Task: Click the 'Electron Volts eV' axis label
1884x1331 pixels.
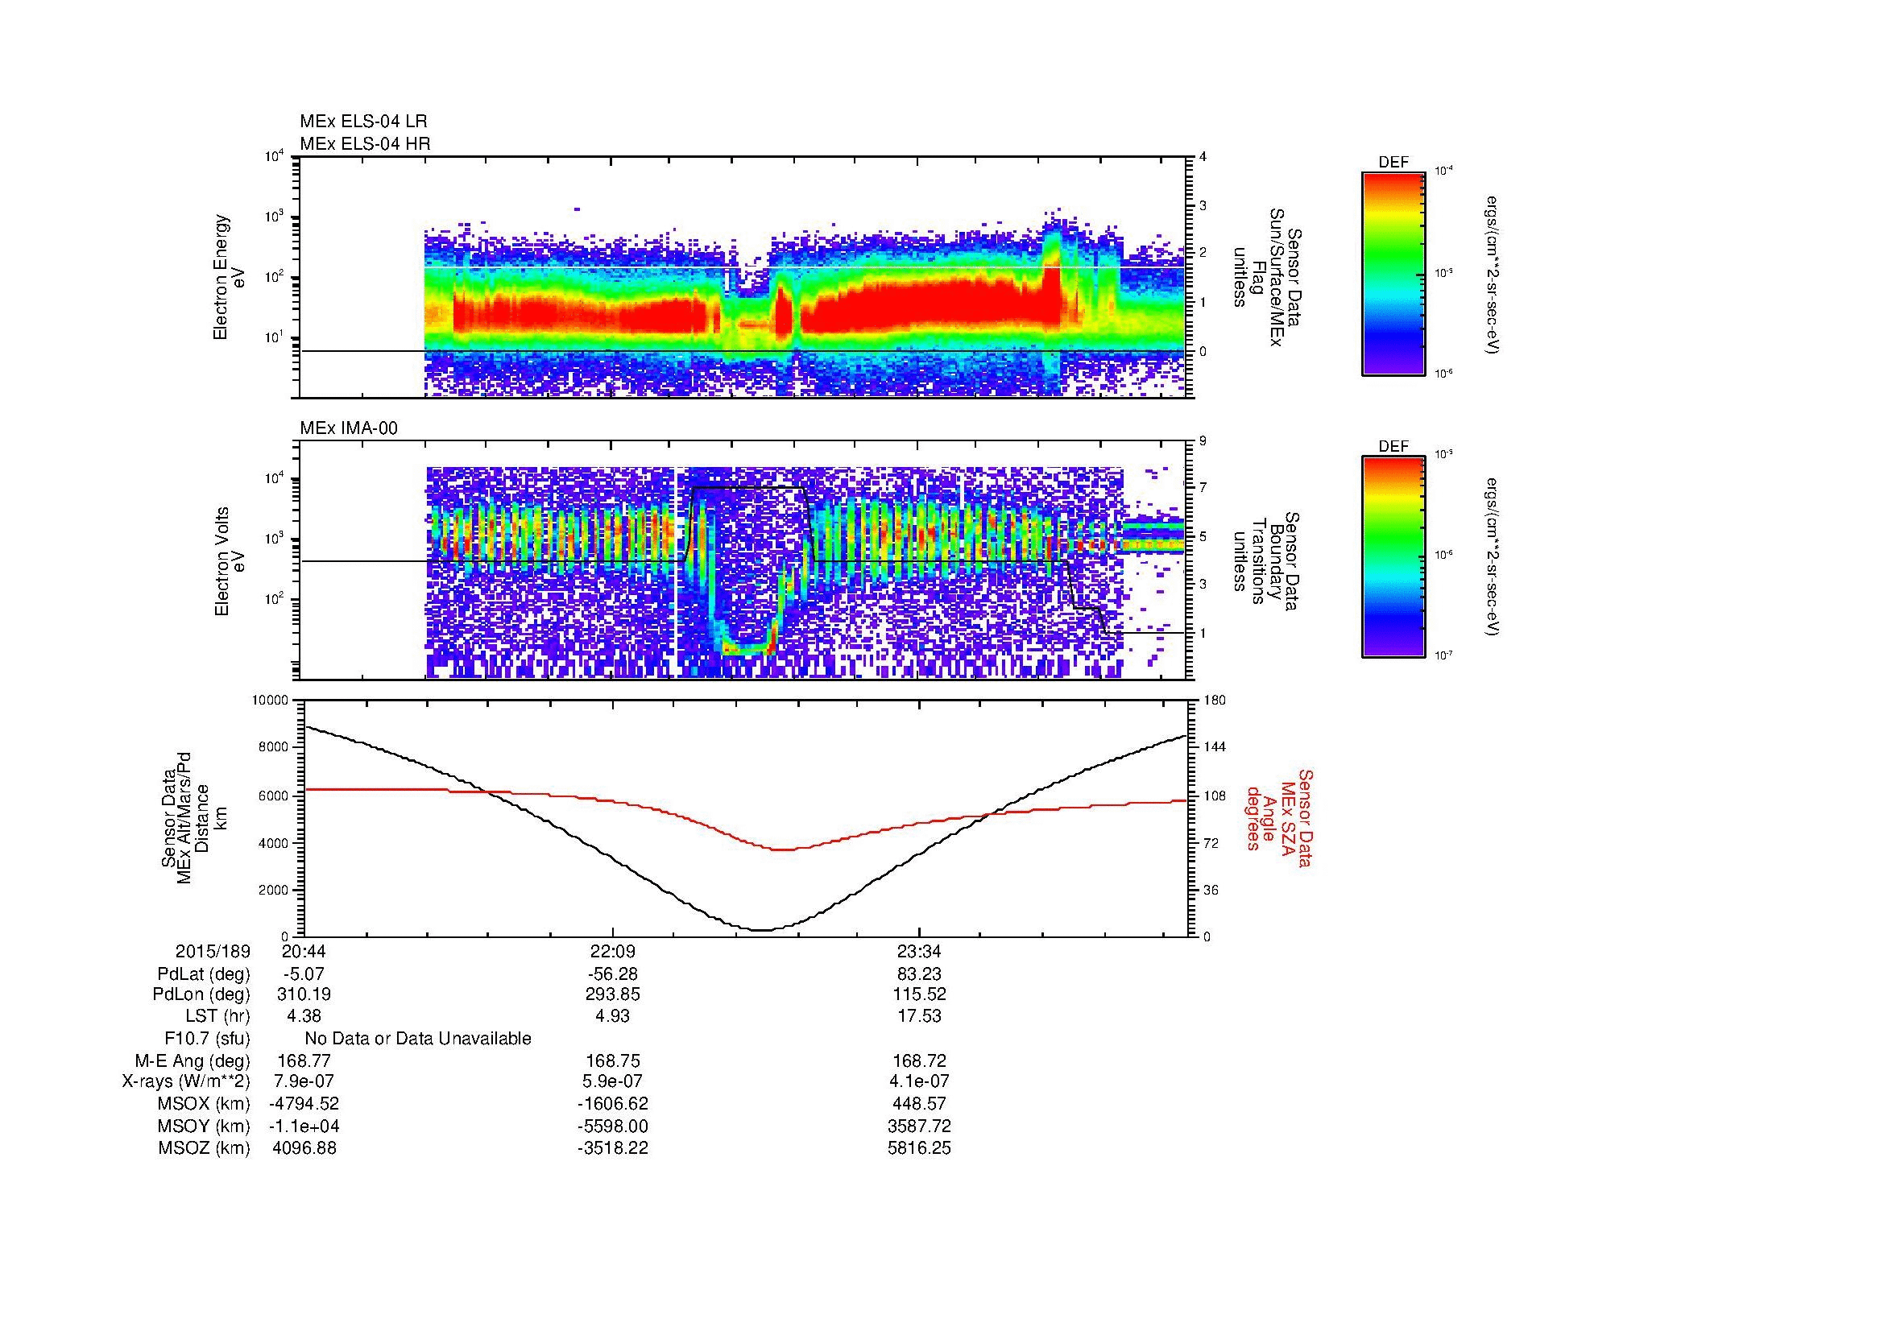Action: coord(229,561)
